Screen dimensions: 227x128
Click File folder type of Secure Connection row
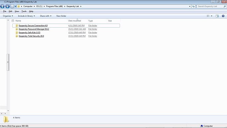(93, 26)
